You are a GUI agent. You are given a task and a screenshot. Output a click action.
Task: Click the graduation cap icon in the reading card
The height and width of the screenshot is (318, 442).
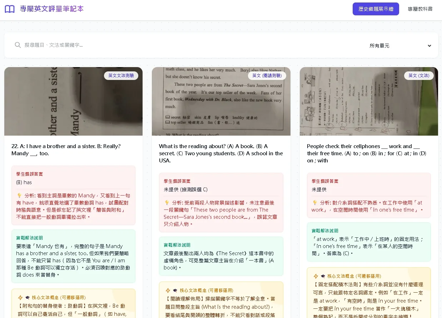coord(175,291)
